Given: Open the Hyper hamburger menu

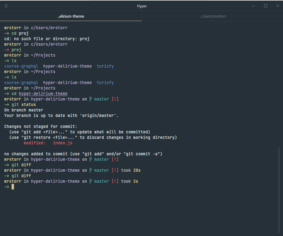Looking at the screenshot, I should (x=6, y=6).
